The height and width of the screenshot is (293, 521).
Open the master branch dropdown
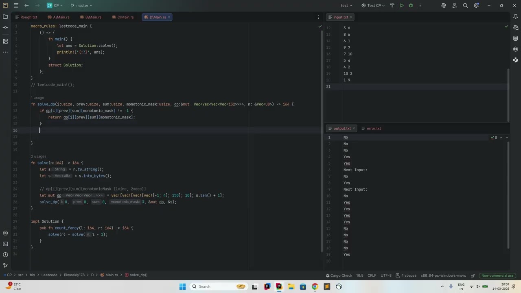coord(81,6)
